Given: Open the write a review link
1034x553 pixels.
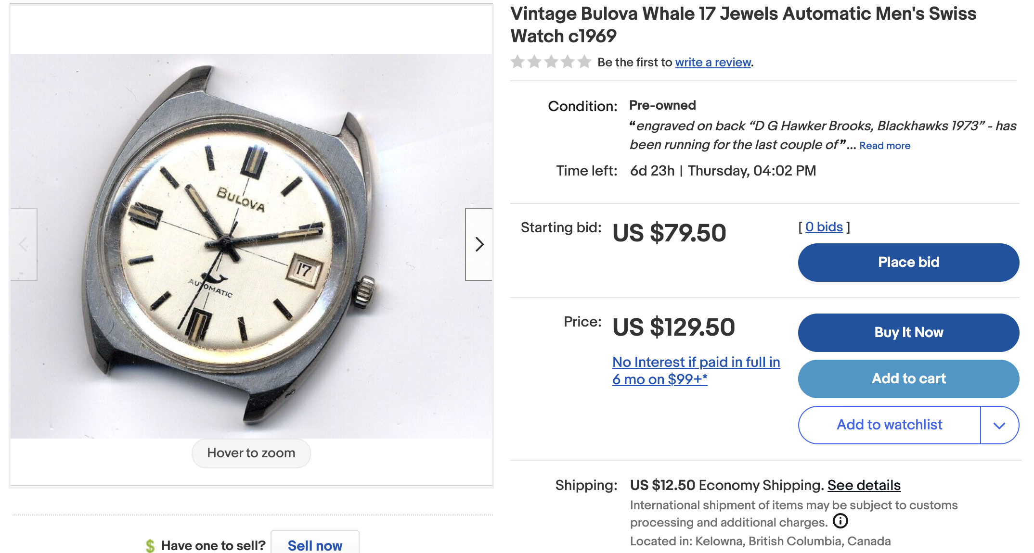Looking at the screenshot, I should pyautogui.click(x=713, y=62).
